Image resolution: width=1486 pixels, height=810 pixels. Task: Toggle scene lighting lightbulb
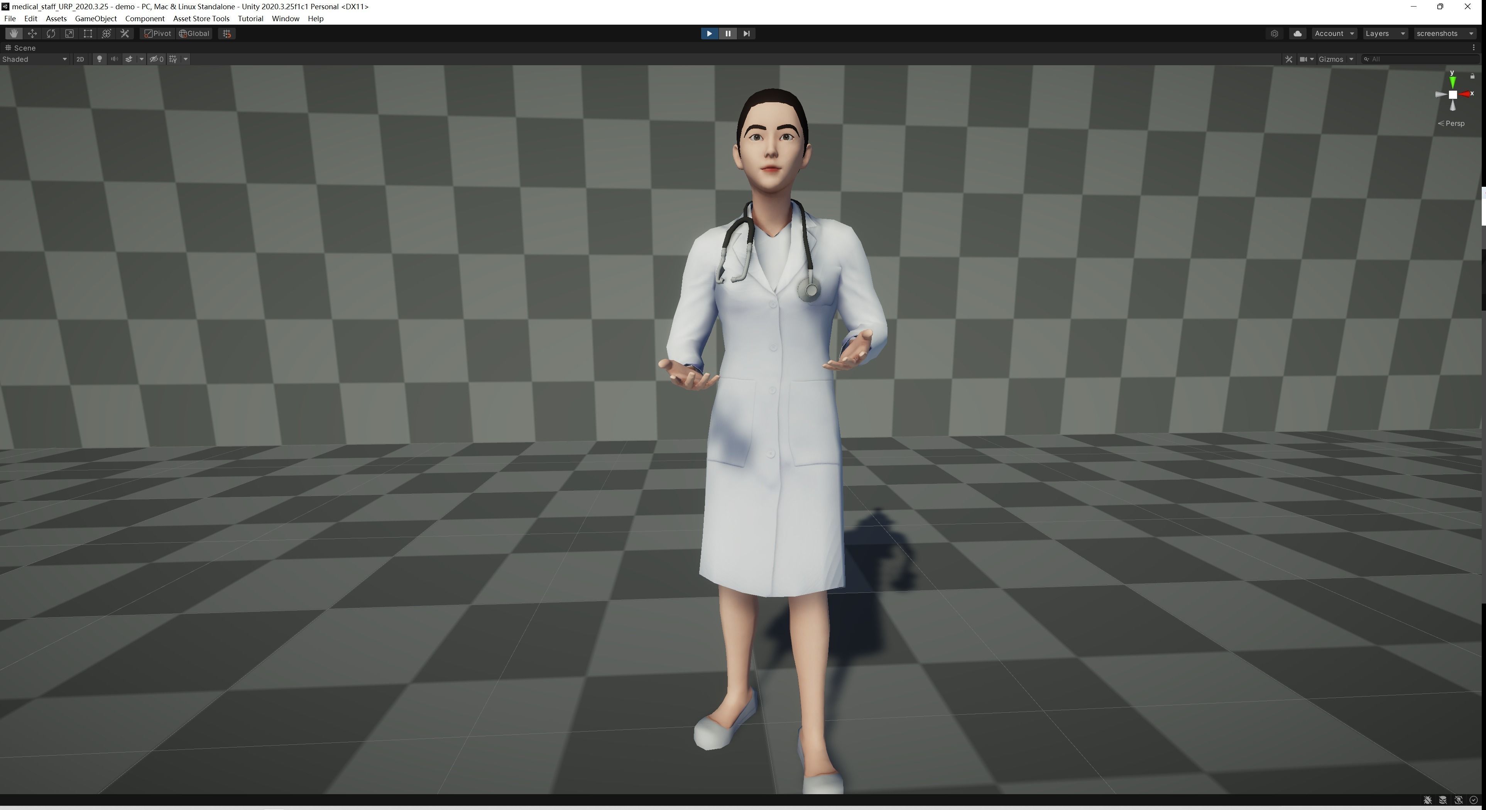tap(99, 59)
